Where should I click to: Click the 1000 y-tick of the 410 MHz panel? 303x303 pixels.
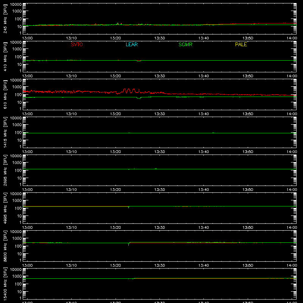click(x=17, y=49)
